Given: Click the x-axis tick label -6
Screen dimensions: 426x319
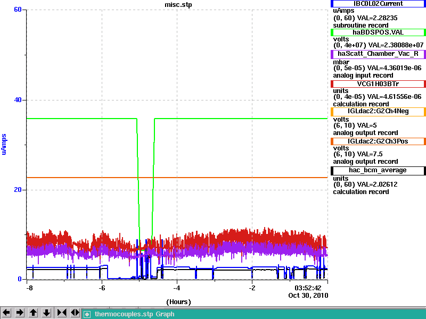Looking at the screenshot, I should coord(102,288).
